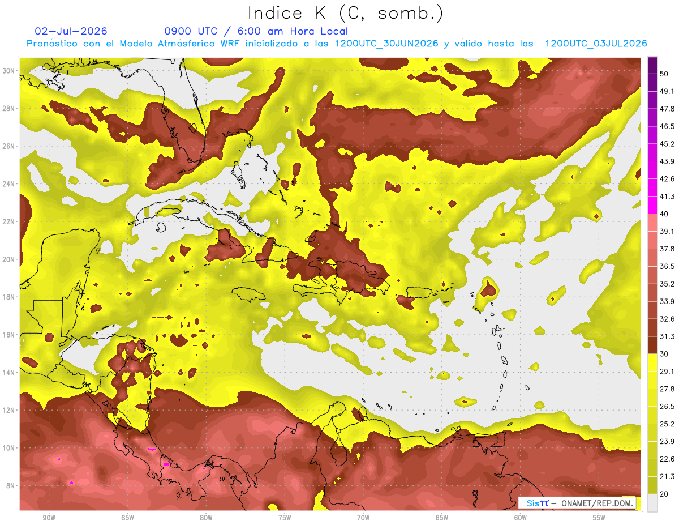
Task: Click the colorbar value '25.2'
Action: 667,424
